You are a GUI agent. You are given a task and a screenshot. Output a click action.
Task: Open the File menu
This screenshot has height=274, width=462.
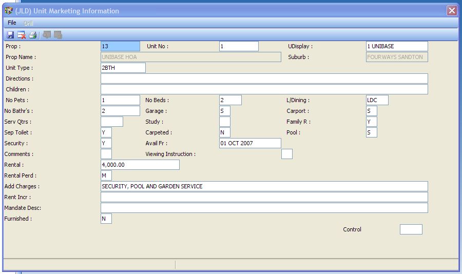tap(12, 23)
